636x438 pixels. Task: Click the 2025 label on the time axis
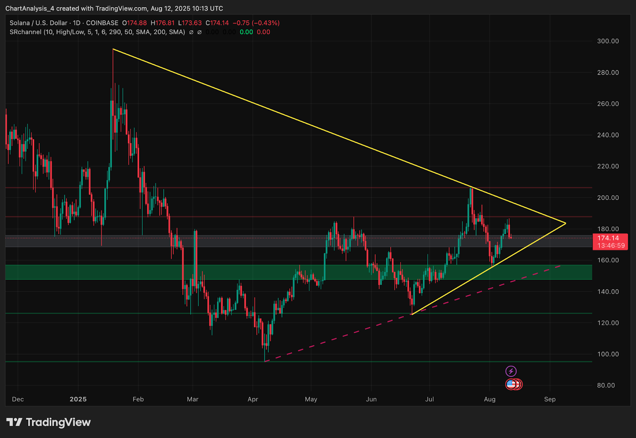tap(78, 399)
